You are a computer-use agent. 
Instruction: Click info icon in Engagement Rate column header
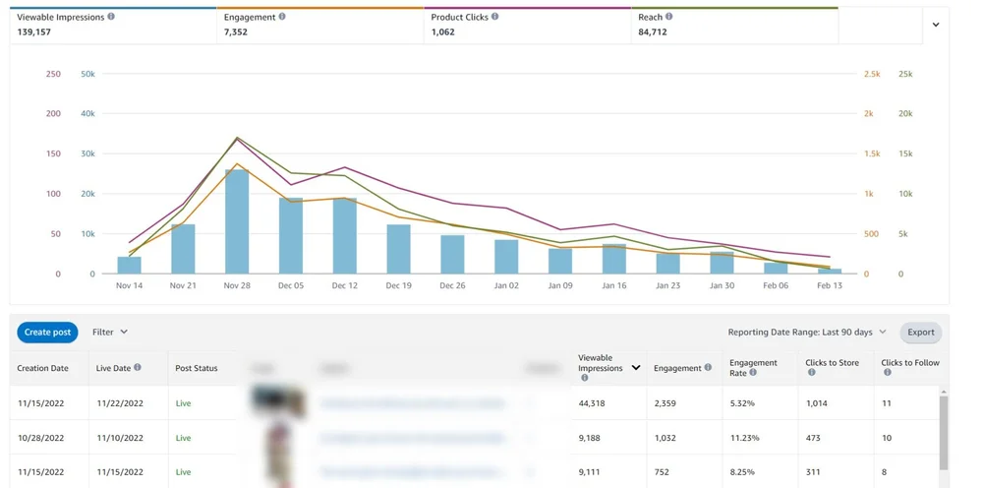click(753, 373)
